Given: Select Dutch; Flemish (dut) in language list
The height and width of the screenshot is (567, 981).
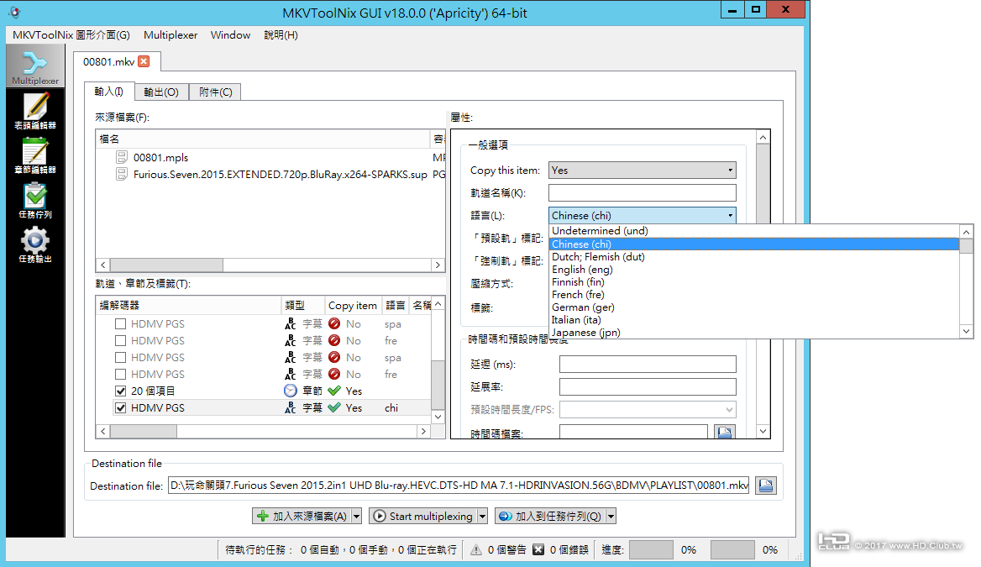Looking at the screenshot, I should tap(754, 257).
